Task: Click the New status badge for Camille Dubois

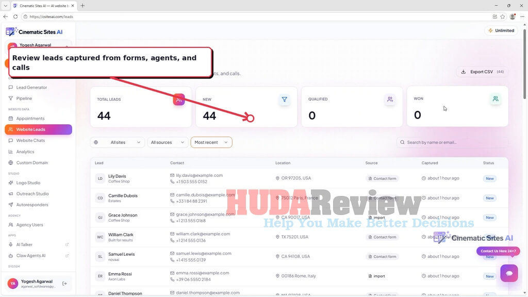Action: pyautogui.click(x=490, y=198)
